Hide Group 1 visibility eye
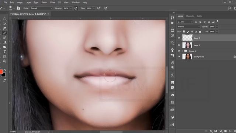Image resolution: width=236 pixels, height=133 pixels. [x=179, y=51]
